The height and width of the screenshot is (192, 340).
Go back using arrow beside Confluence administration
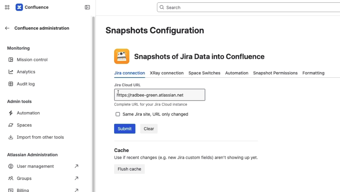pos(7,28)
